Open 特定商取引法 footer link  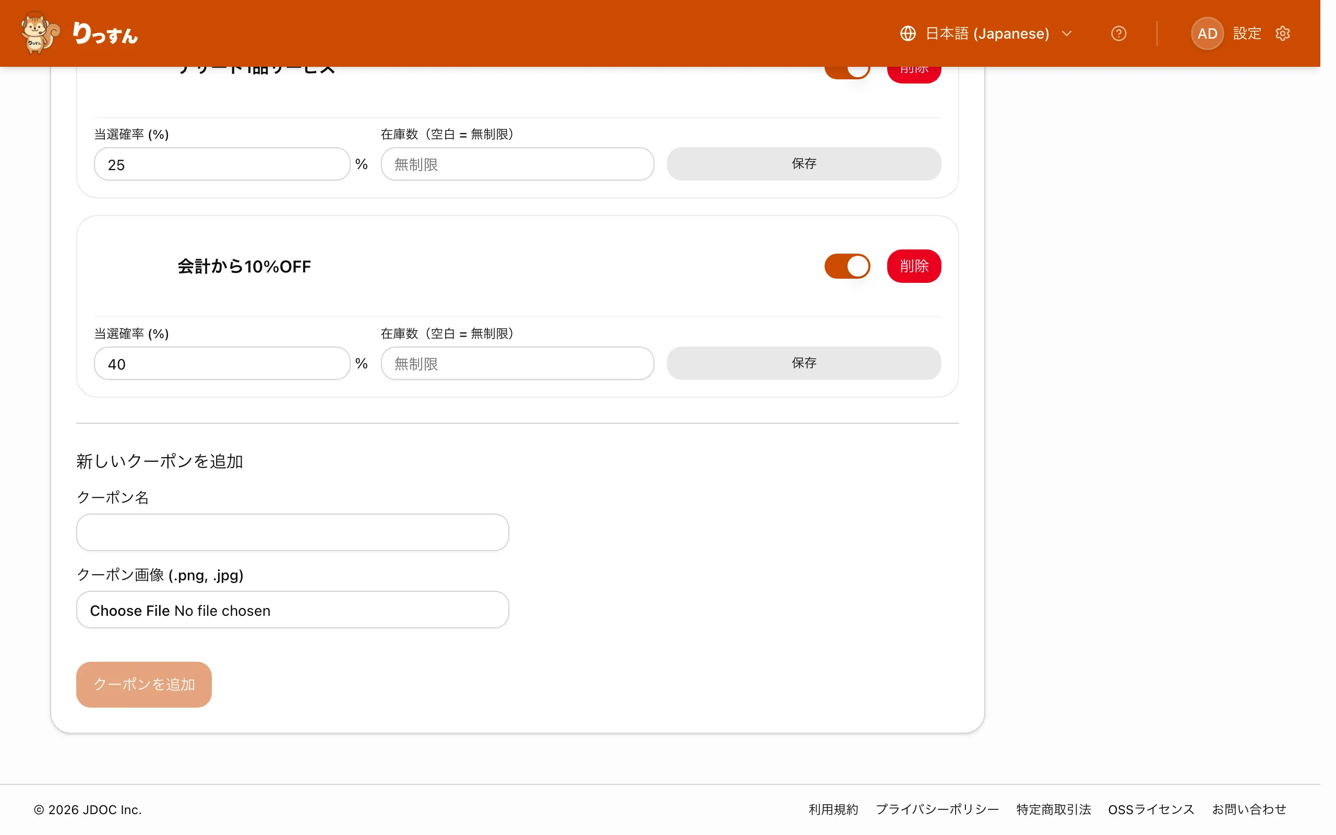pos(1053,809)
